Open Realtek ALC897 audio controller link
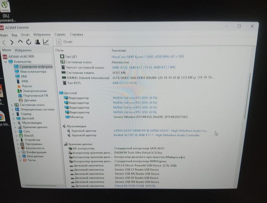Viewport: 267px width, 203px height. [x=156, y=135]
